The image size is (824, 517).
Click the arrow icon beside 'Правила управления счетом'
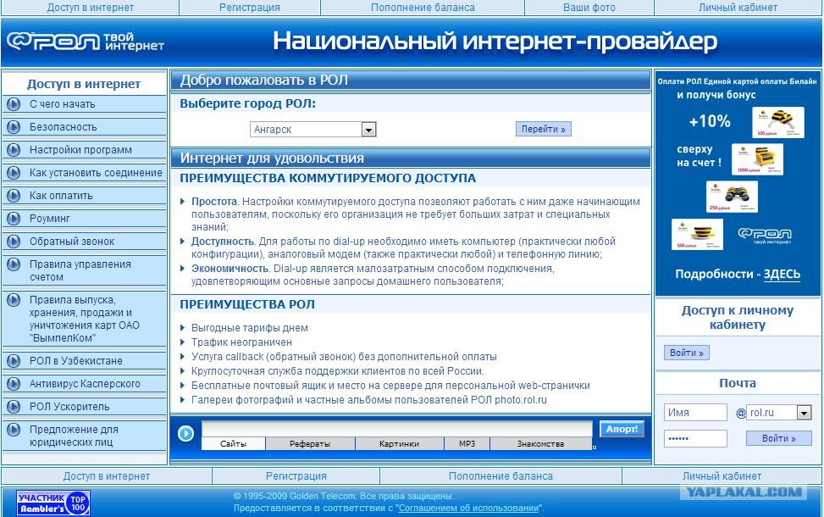coord(14,264)
